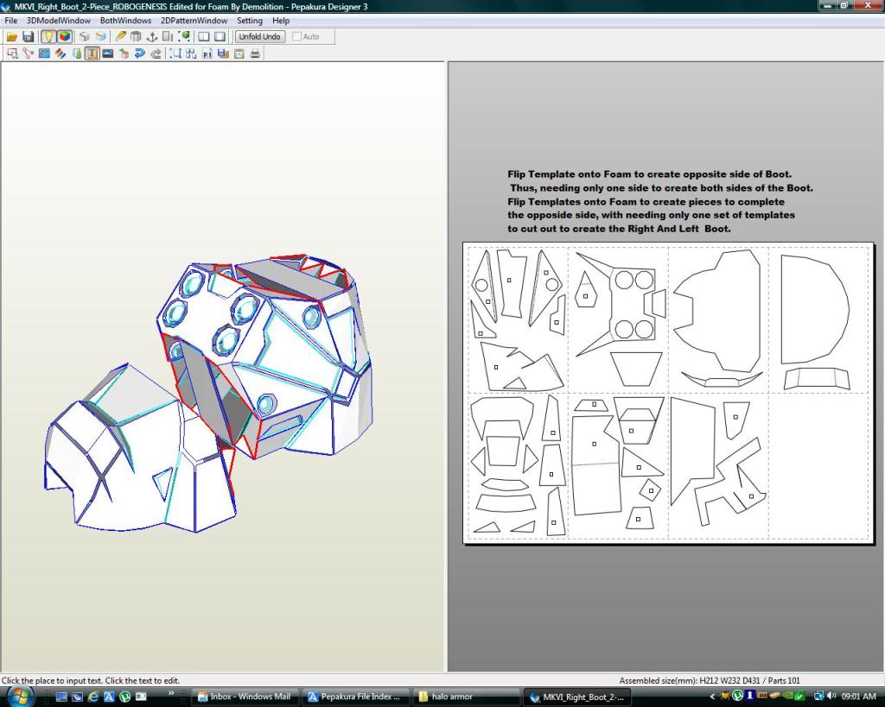This screenshot has width=885, height=707.
Task: Click the Windows Start orb
Action: 19,696
